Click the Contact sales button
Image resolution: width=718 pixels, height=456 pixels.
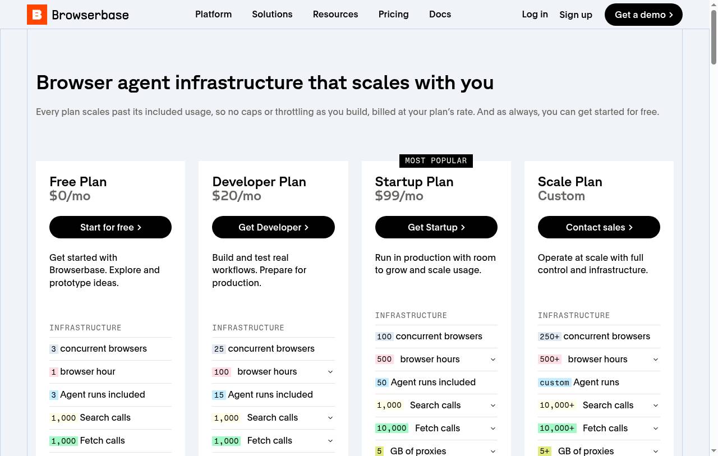(x=599, y=227)
